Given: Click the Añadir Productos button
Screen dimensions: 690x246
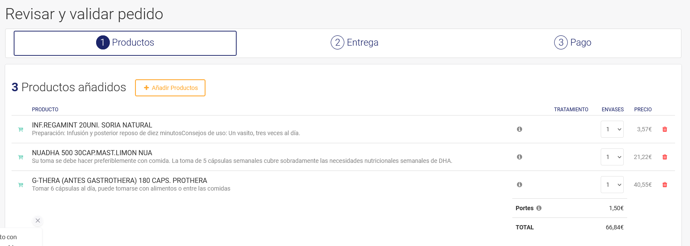Looking at the screenshot, I should [x=170, y=88].
